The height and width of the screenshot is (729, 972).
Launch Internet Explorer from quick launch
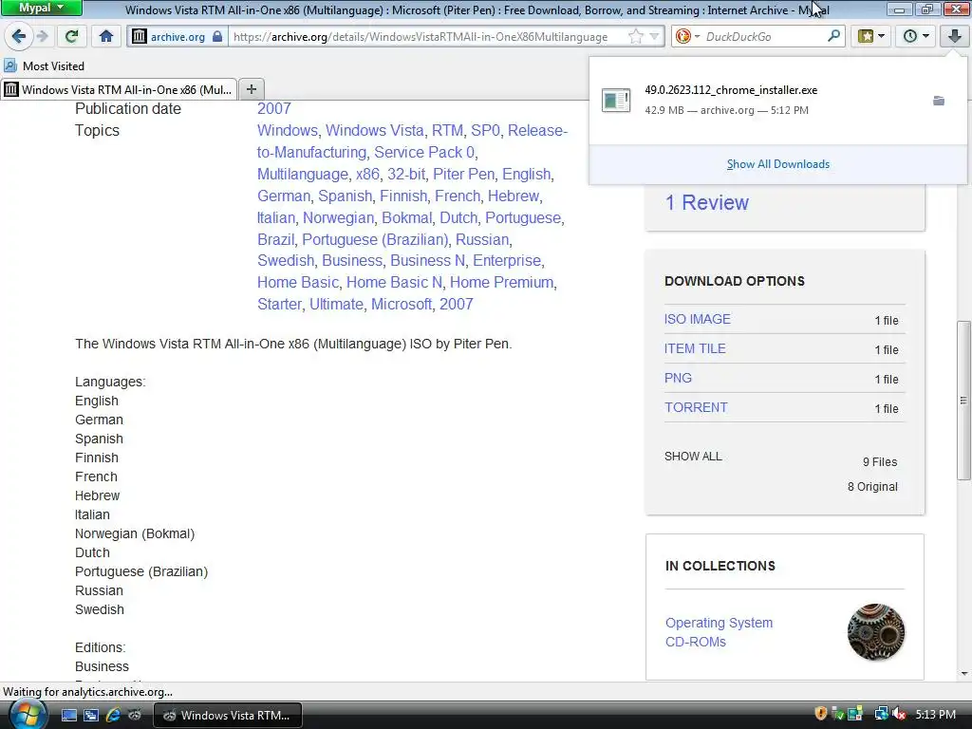113,716
